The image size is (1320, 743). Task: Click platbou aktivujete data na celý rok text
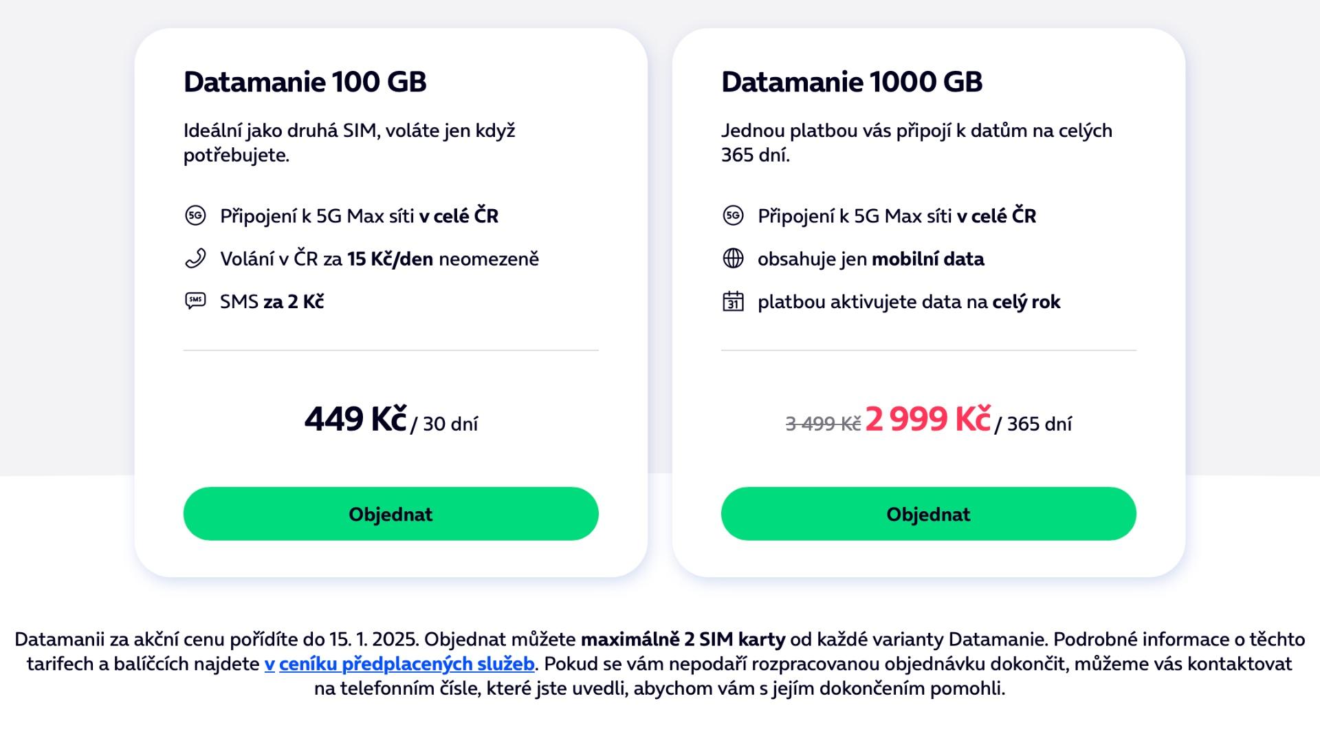point(909,302)
